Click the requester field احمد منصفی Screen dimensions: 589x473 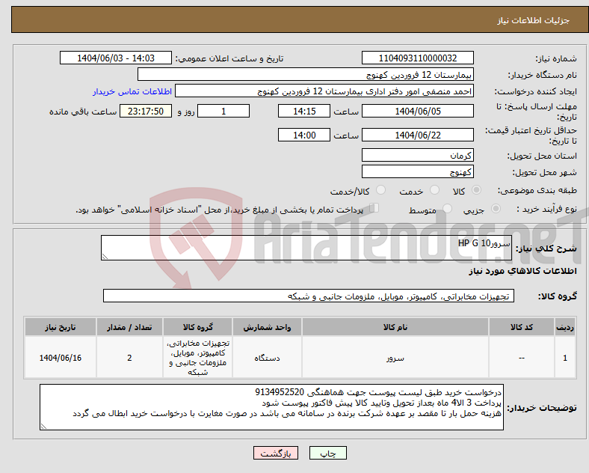pos(324,91)
